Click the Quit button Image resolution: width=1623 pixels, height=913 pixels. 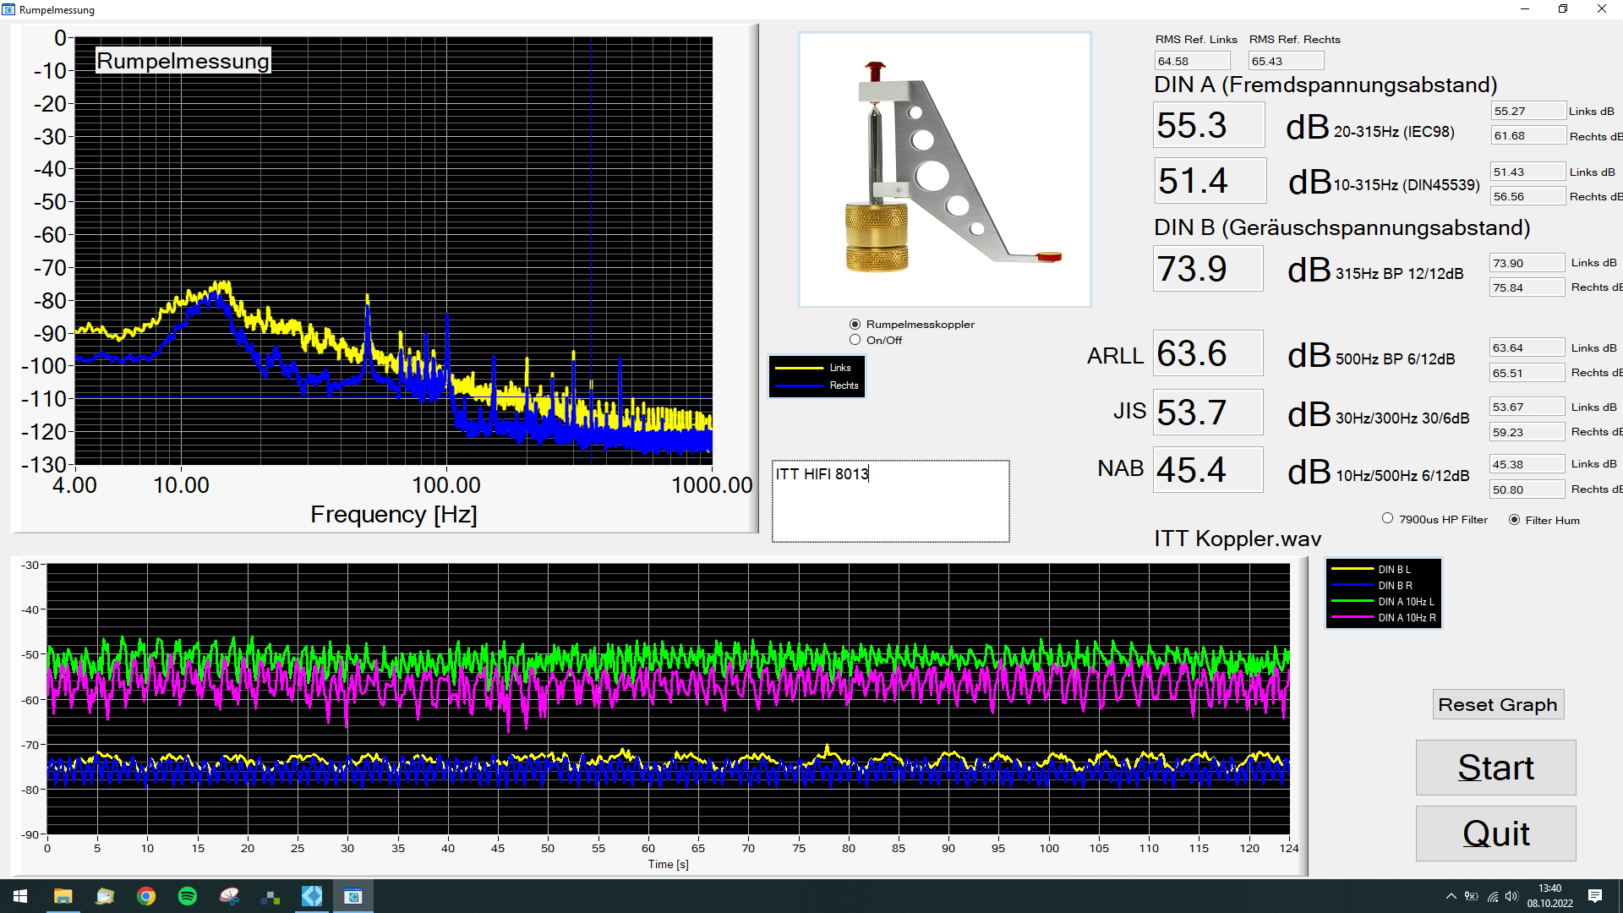point(1495,834)
